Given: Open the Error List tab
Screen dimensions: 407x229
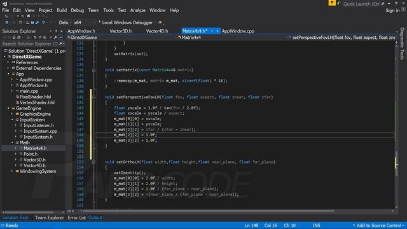Looking at the screenshot, I should (x=76, y=218).
